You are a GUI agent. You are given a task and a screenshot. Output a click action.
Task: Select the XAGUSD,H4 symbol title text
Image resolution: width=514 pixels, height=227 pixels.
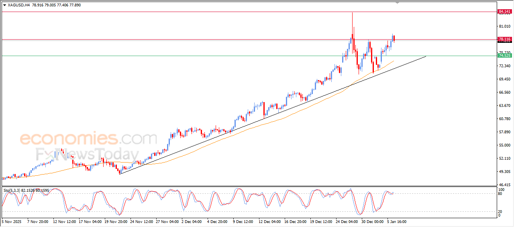[x=18, y=5]
